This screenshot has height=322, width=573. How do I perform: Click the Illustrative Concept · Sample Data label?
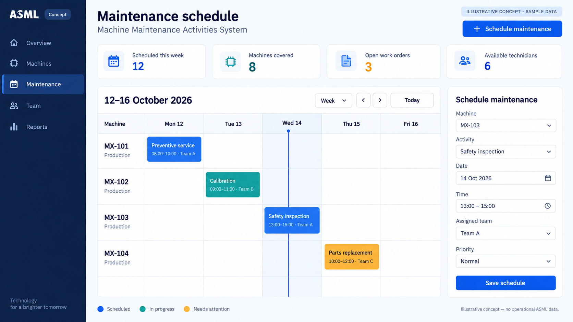tap(511, 12)
